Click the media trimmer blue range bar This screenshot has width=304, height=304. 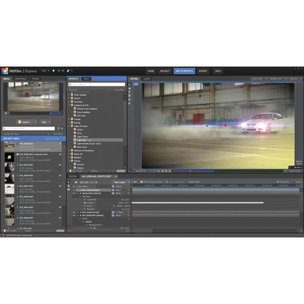(57, 113)
